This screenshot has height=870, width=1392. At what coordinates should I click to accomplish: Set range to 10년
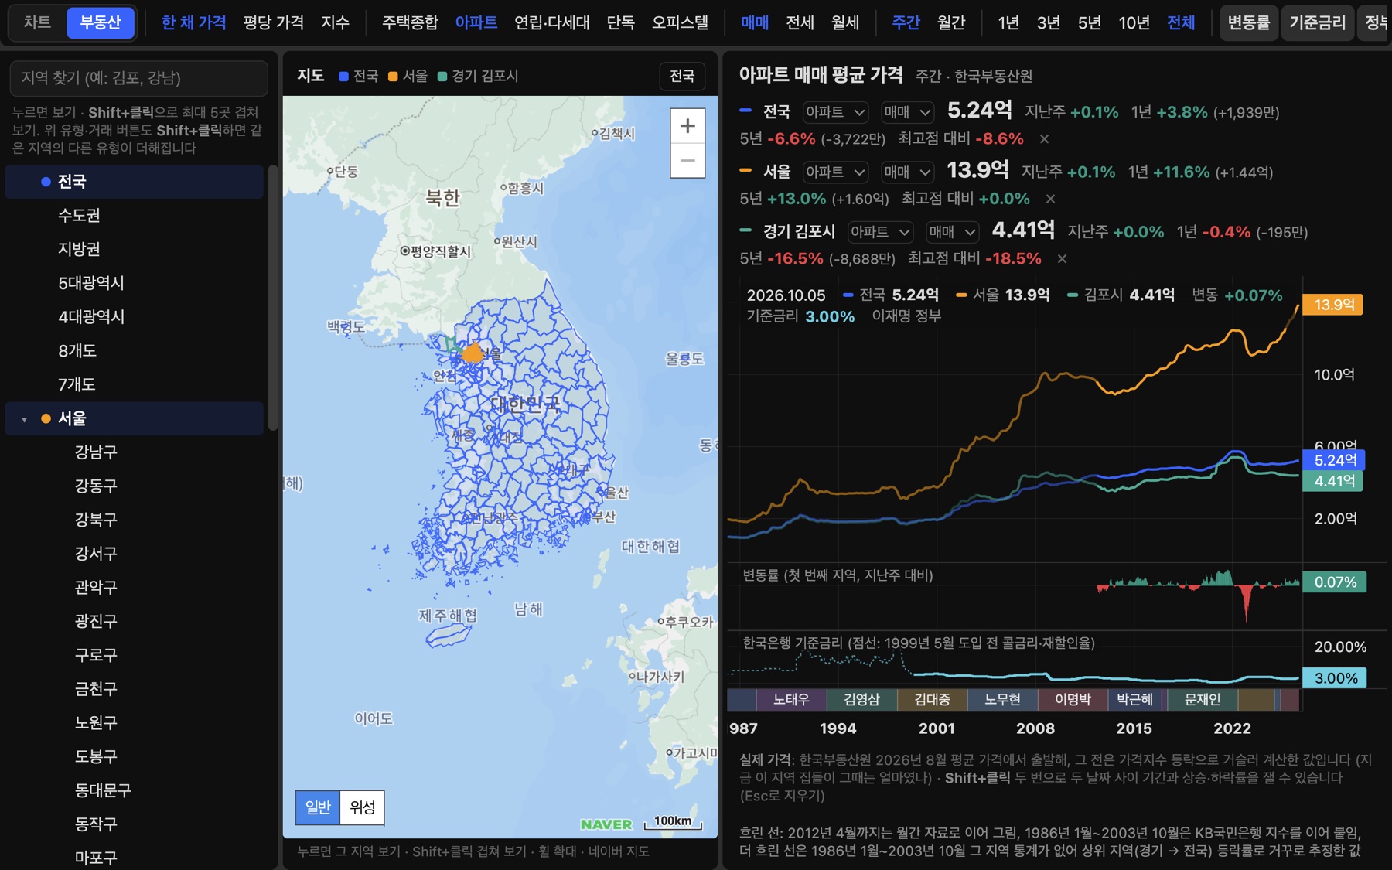tap(1134, 22)
